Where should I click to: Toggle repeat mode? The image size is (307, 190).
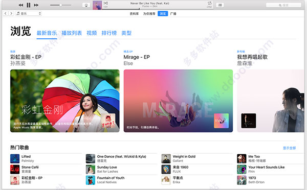click(x=210, y=3)
